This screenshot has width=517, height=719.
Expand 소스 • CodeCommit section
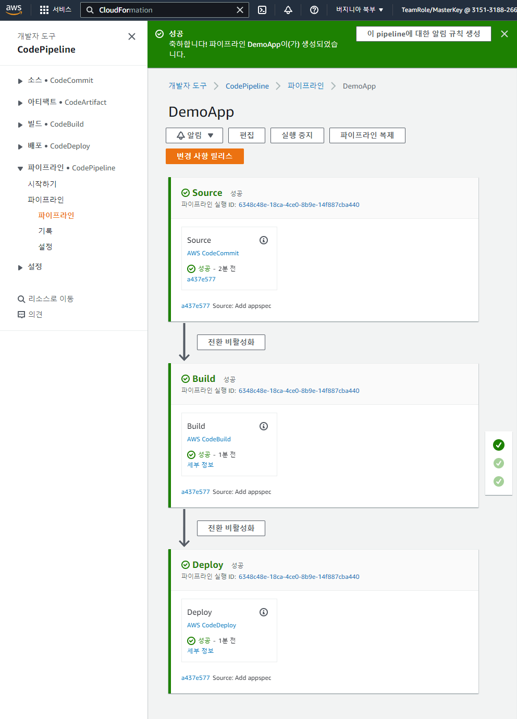tap(20, 81)
